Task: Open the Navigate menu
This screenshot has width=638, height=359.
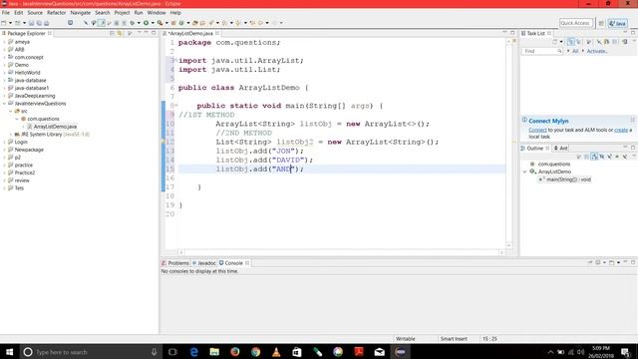Action: [x=80, y=13]
